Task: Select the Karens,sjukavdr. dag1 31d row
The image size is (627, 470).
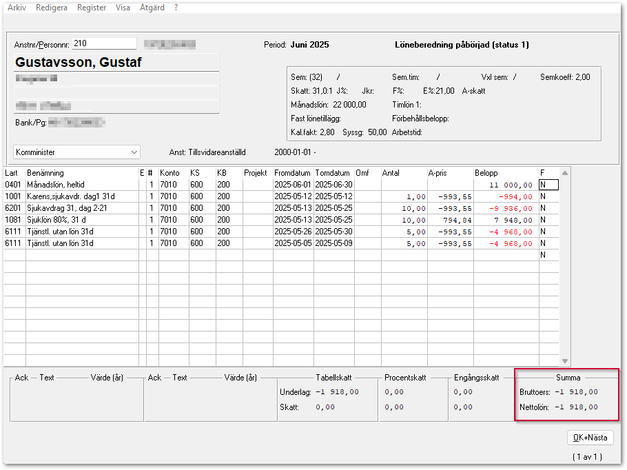Action: coord(81,196)
